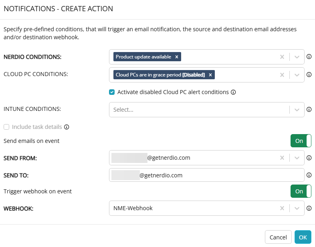The width and height of the screenshot is (315, 247).
Task: Open info tooltip for Intune Conditions
Action: coord(309,109)
